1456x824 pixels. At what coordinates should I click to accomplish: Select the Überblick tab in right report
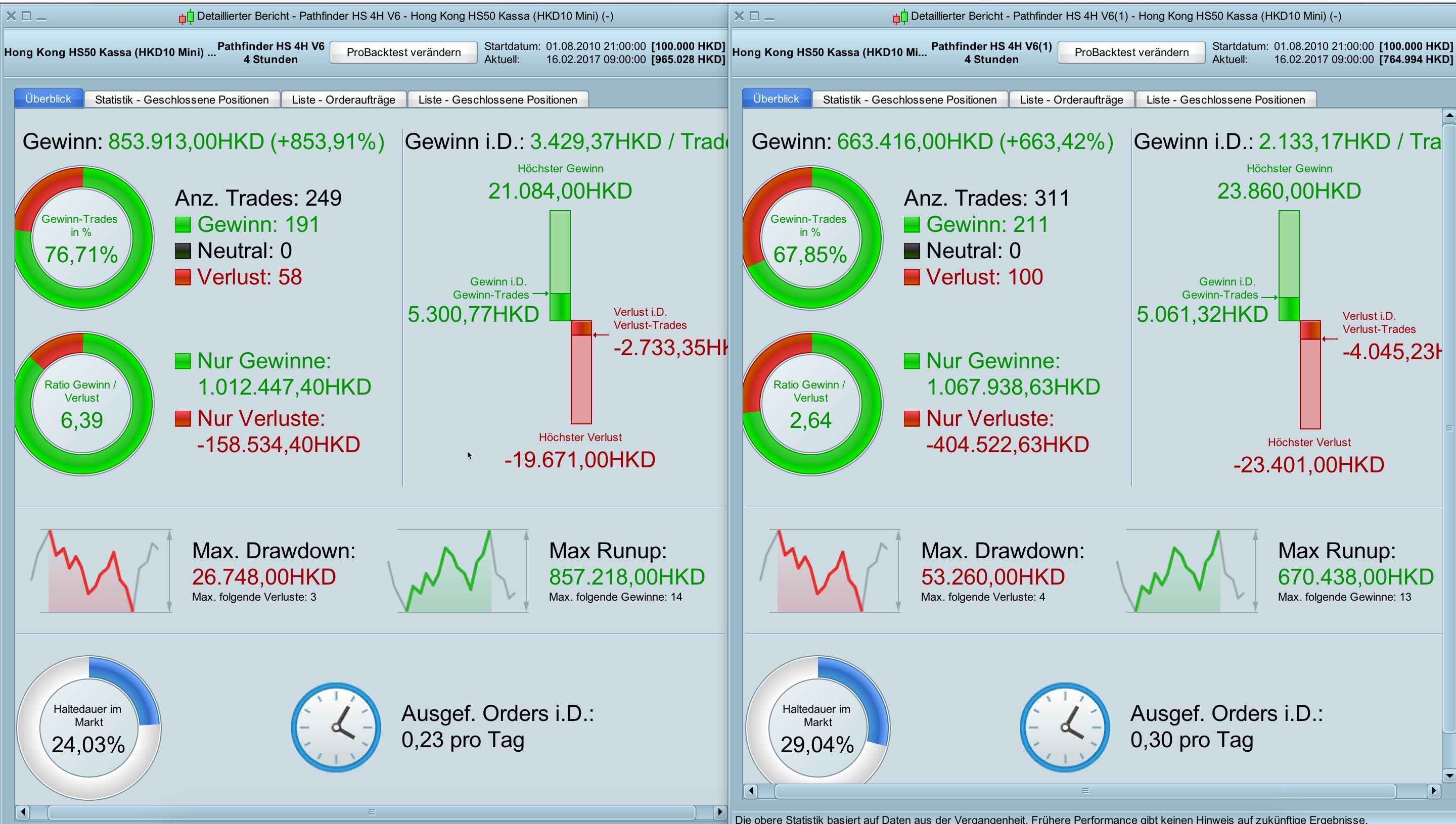pyautogui.click(x=776, y=99)
